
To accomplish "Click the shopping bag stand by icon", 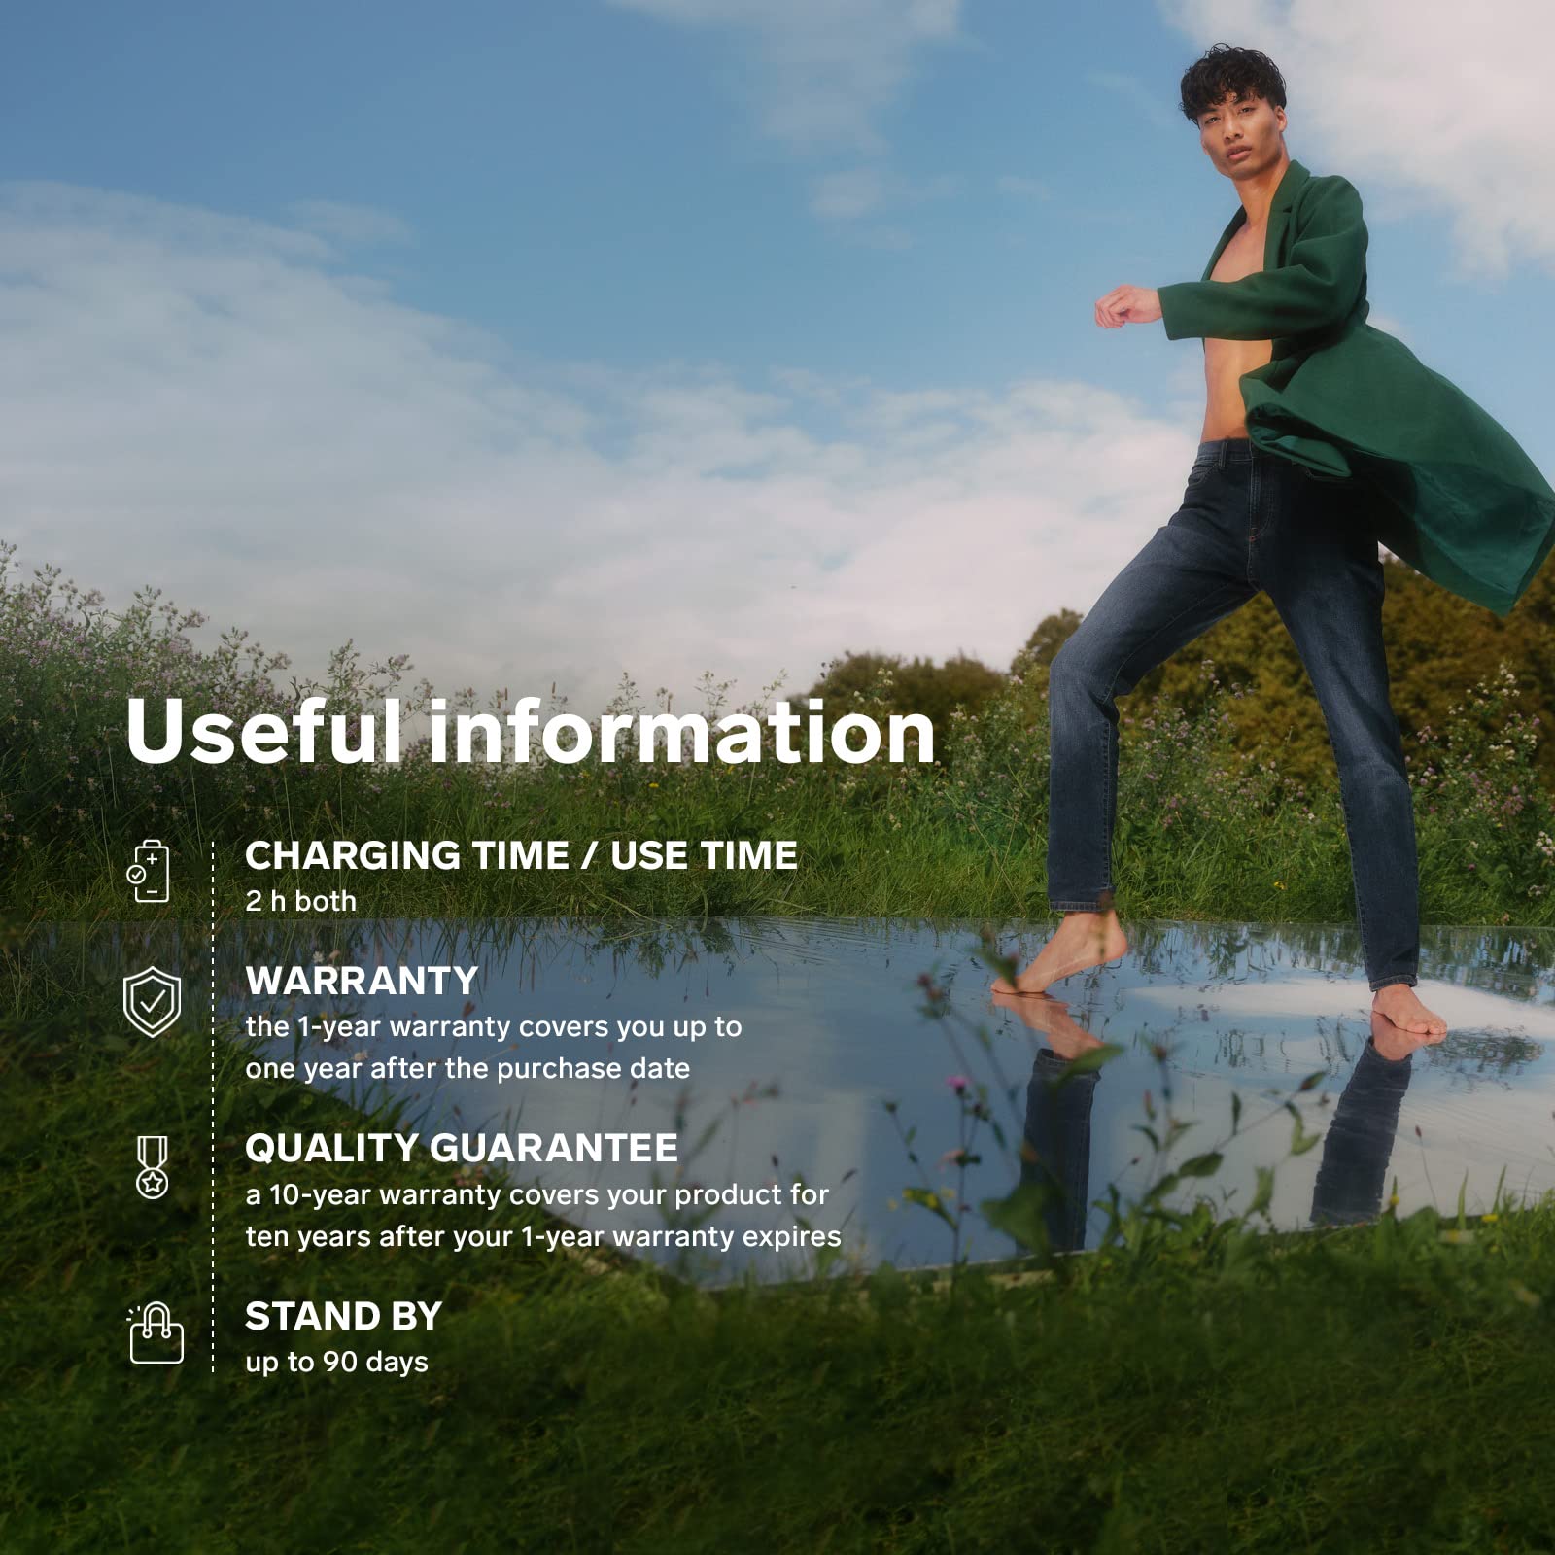I will (155, 1333).
